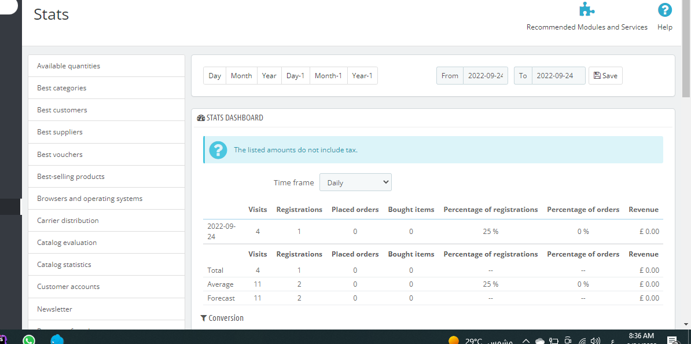Click the first Percentage of orders header

point(583,210)
